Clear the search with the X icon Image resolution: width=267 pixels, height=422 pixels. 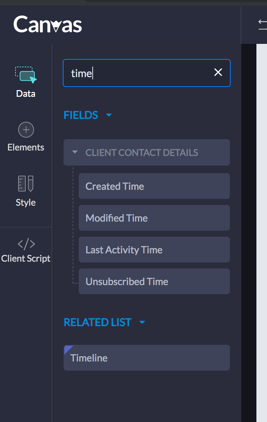click(218, 73)
